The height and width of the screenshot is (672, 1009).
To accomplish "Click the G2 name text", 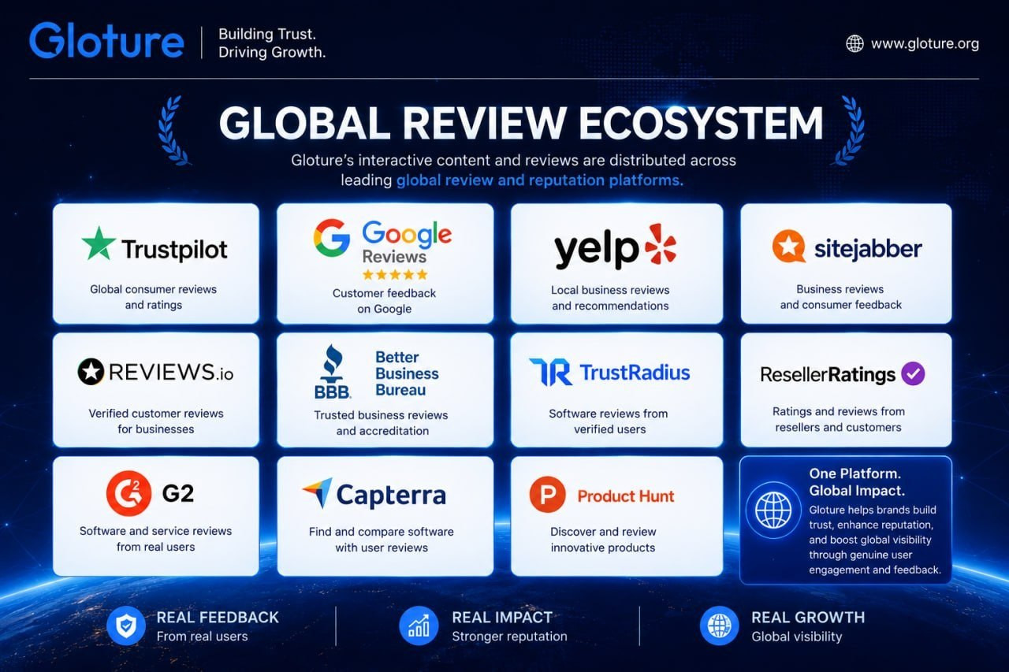I will click(177, 494).
